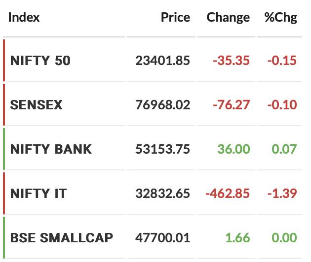Screen dimensions: 311x262
Task: Sort table by Change column header
Action: tap(228, 18)
